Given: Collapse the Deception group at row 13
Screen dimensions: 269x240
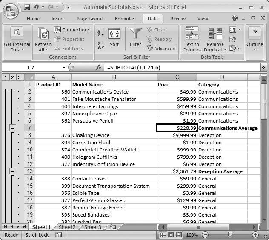Looking at the screenshot, I should tap(13, 171).
